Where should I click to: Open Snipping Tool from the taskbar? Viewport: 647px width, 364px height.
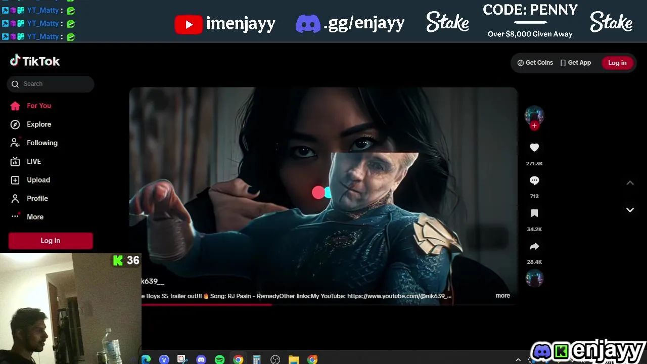182,359
